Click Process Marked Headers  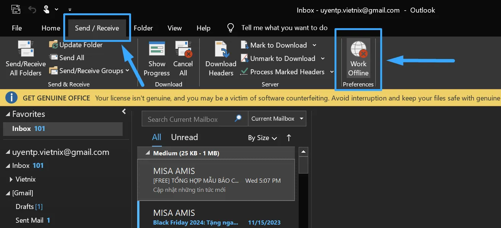[x=283, y=72]
